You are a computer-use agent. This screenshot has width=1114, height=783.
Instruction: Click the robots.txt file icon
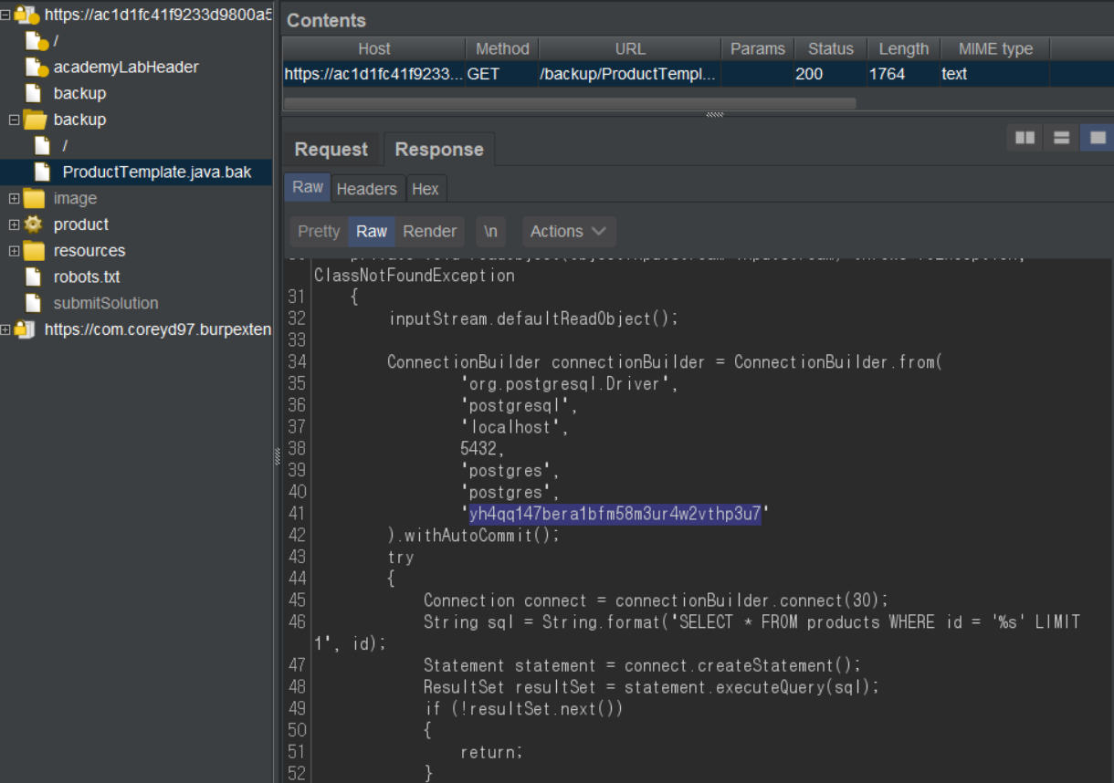click(34, 277)
